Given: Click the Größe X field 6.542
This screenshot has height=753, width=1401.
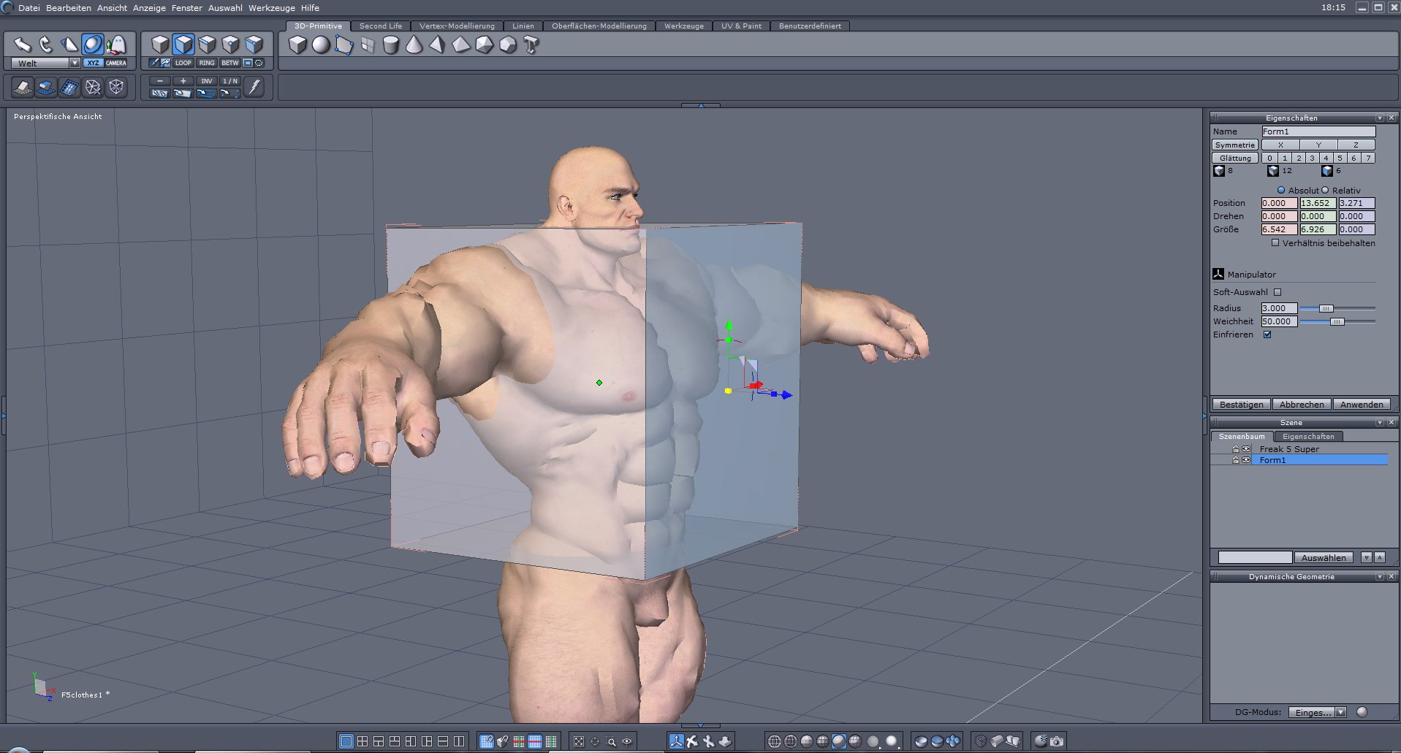Looking at the screenshot, I should [1279, 229].
